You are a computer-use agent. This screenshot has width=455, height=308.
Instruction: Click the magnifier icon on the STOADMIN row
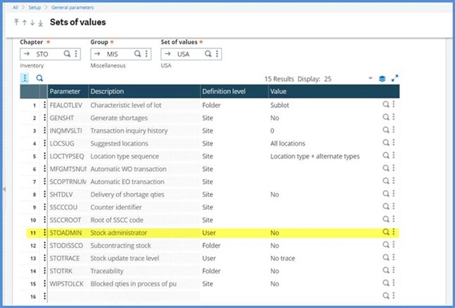click(x=385, y=232)
